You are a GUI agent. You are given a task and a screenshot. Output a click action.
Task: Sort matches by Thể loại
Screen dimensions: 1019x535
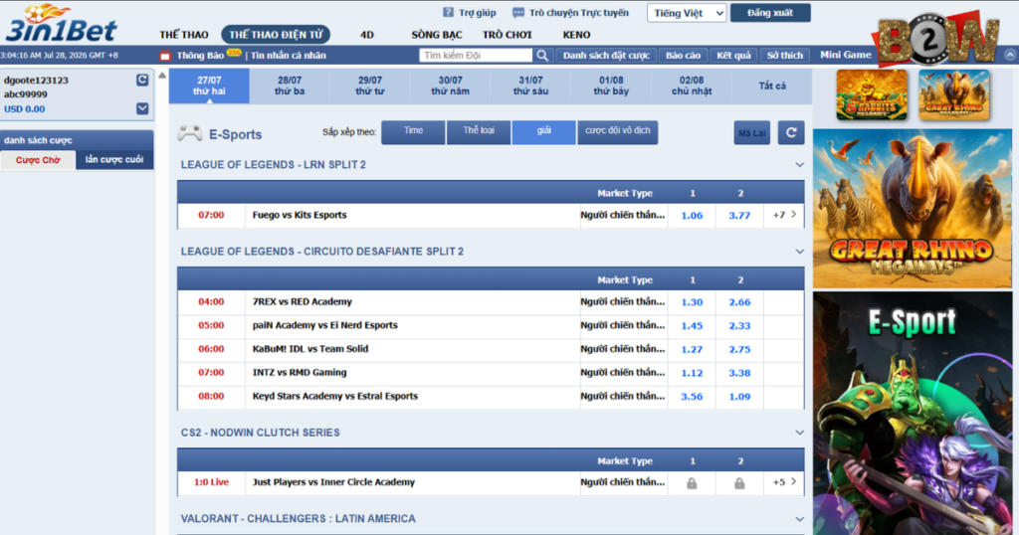pyautogui.click(x=479, y=132)
